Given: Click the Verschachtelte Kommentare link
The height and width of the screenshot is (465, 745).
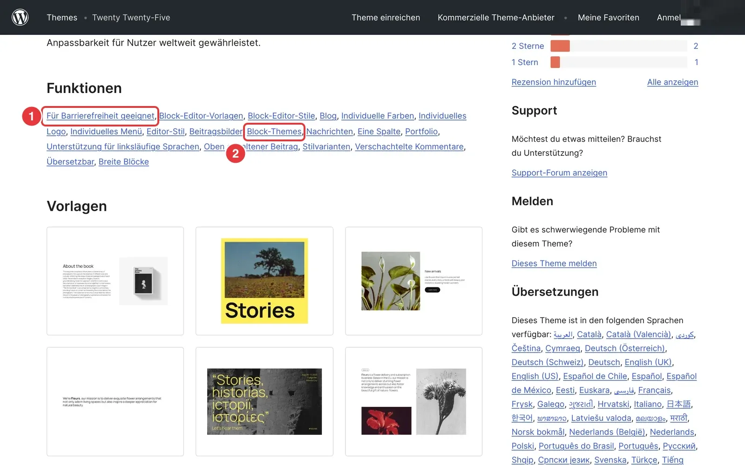Looking at the screenshot, I should coord(409,146).
